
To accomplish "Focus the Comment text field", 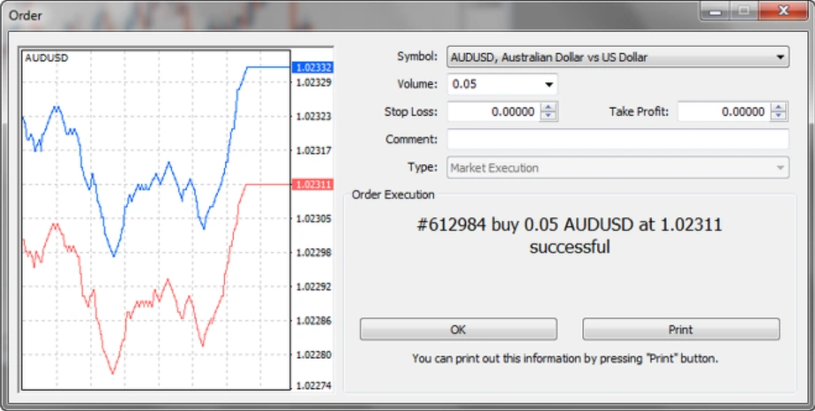I will point(617,139).
